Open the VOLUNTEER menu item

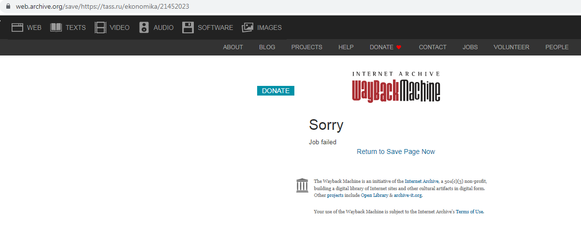(x=511, y=47)
